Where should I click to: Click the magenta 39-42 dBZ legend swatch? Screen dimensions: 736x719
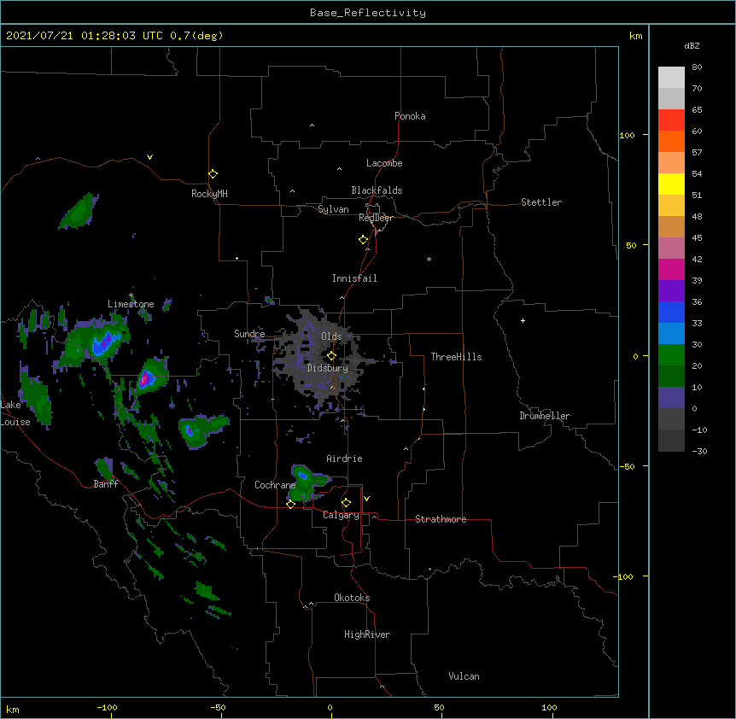pyautogui.click(x=671, y=270)
